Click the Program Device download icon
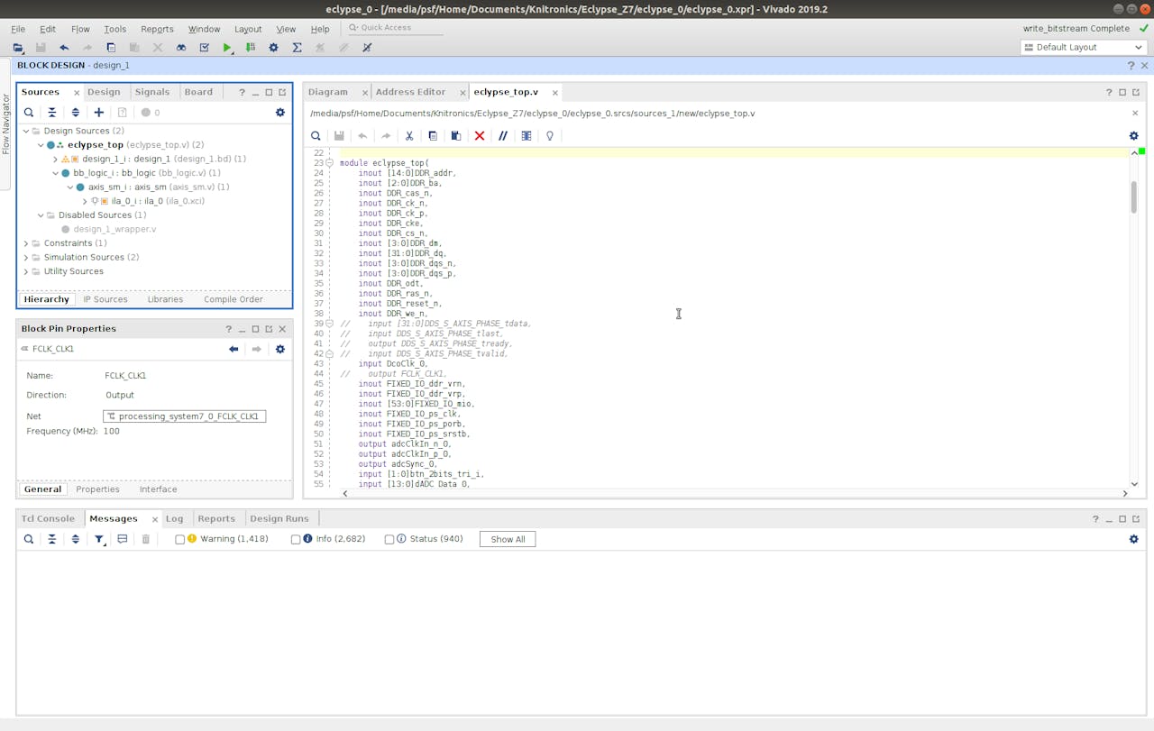1154x731 pixels. click(251, 48)
